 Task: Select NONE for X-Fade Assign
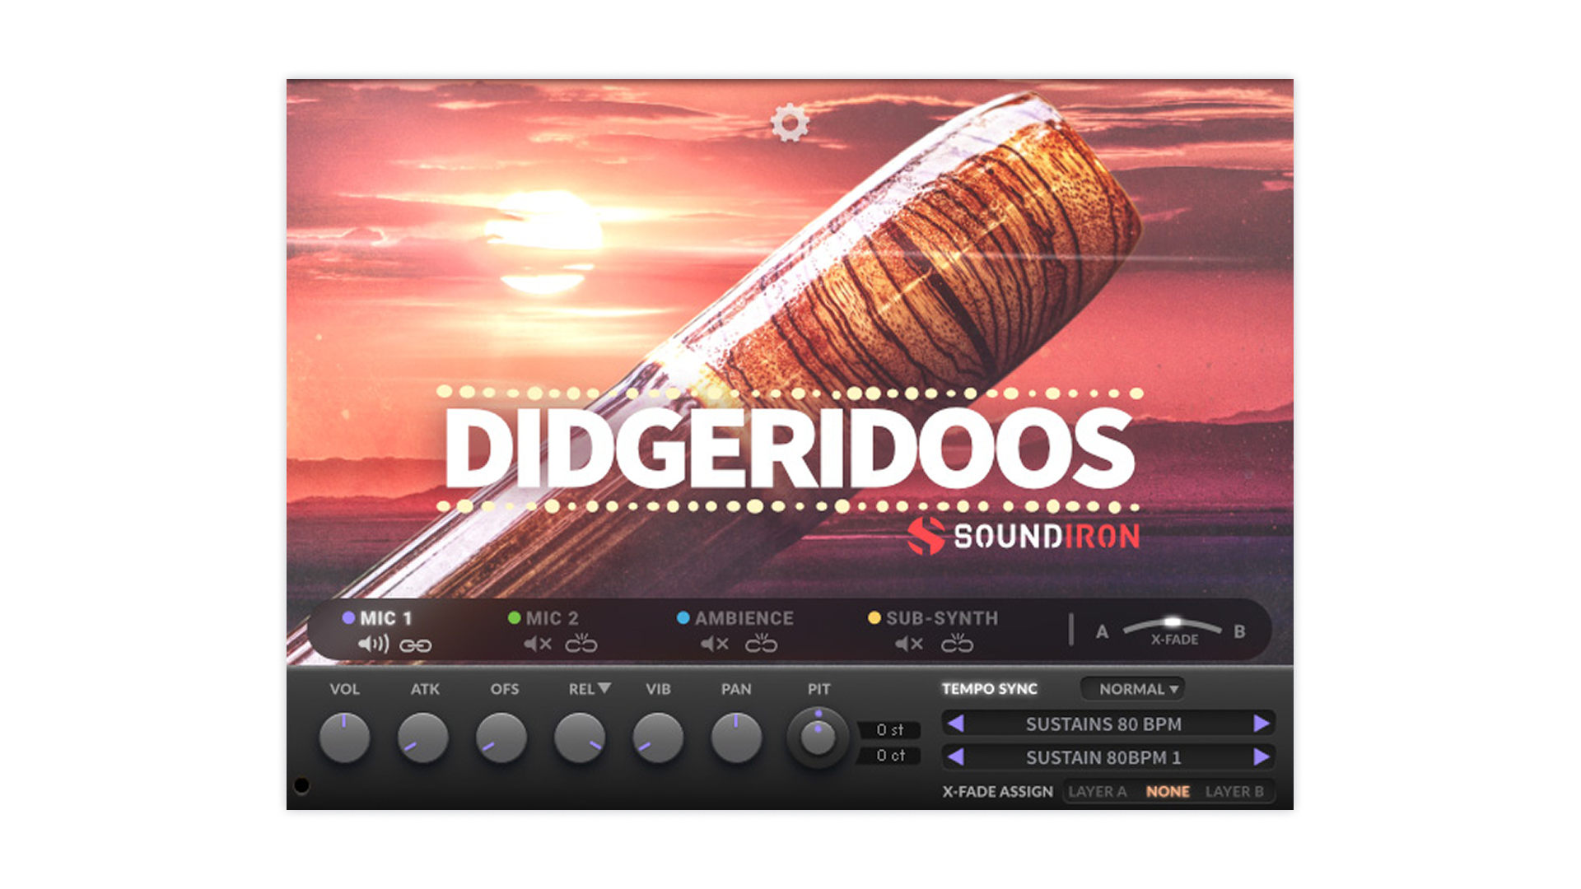coord(1167,791)
